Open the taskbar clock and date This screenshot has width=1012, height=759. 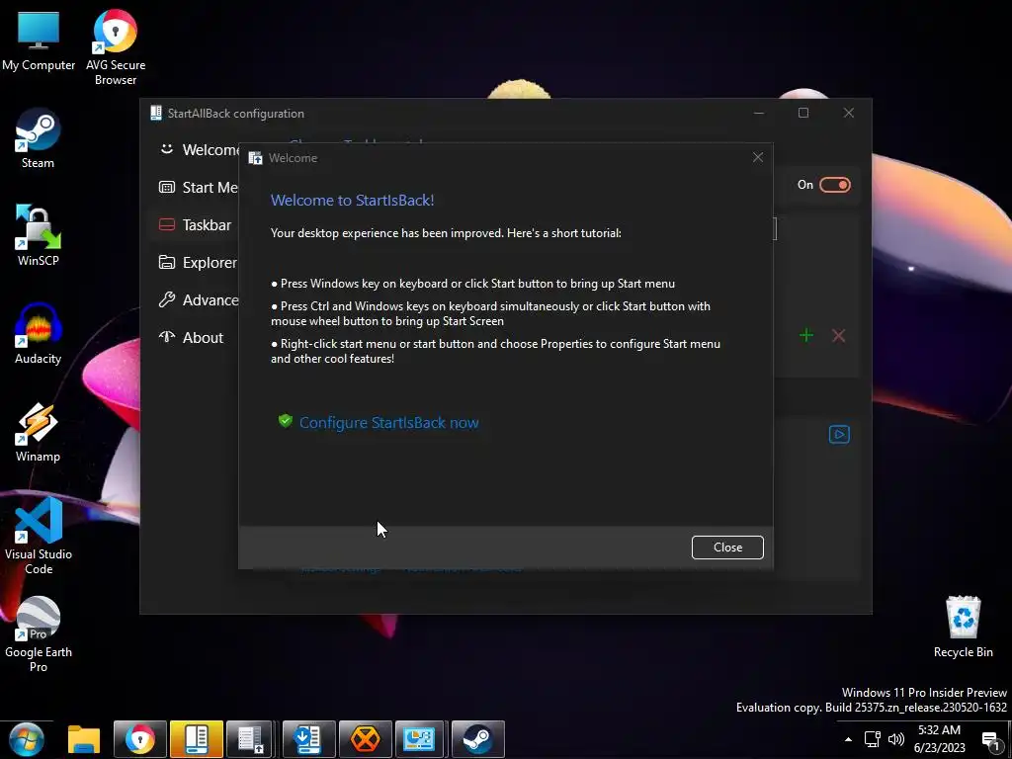(x=940, y=739)
